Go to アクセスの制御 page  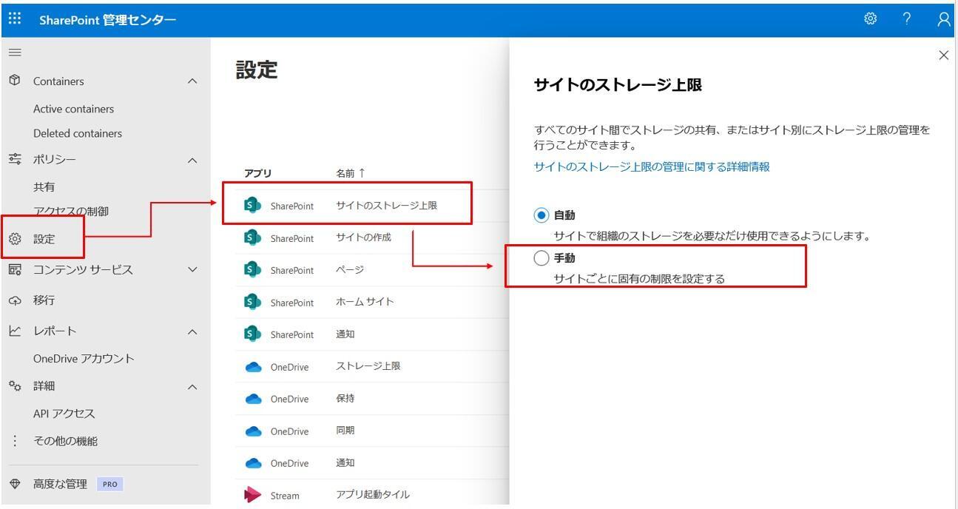(x=71, y=211)
